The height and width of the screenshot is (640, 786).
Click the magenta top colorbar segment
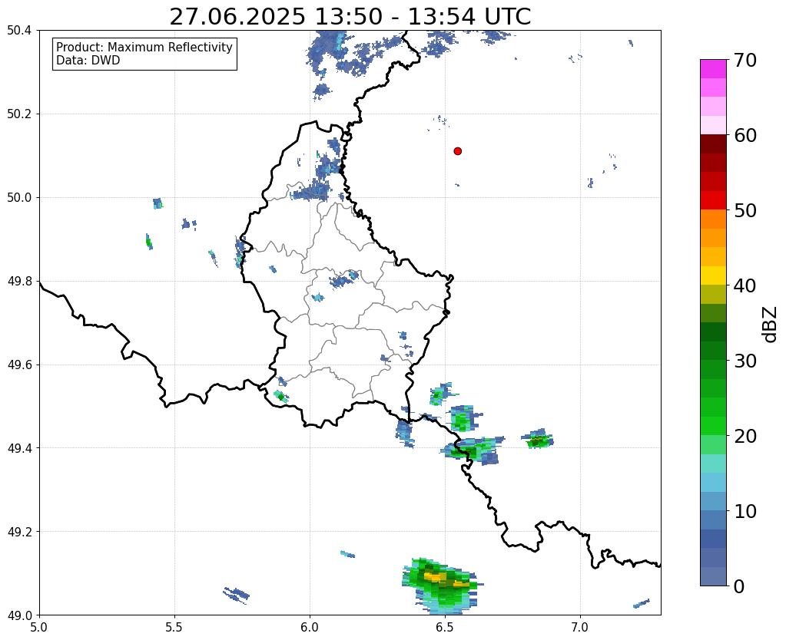713,69
